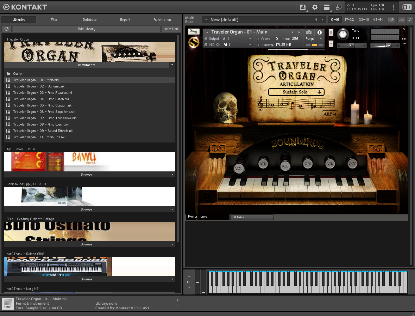415x316 pixels.
Task: Open Century Ostinato Strings Browse dropdown arrow
Action: point(172,244)
